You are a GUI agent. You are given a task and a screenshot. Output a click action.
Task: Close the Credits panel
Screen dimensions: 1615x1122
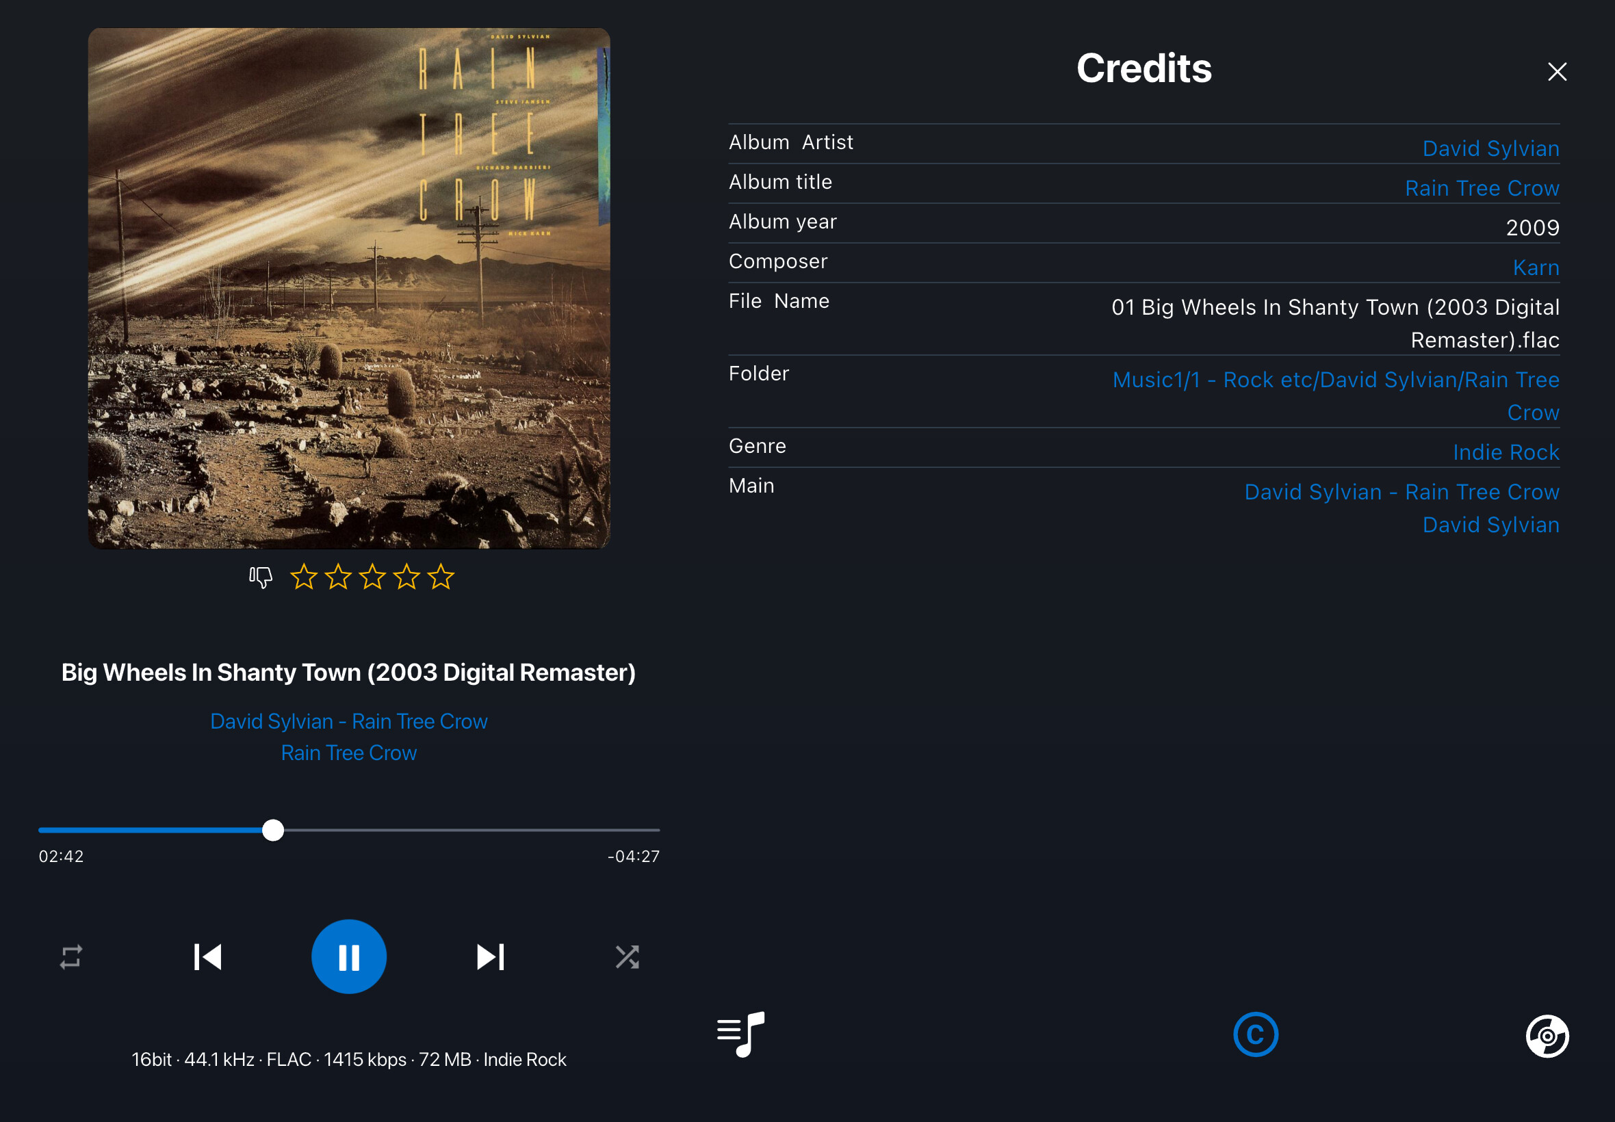pos(1557,72)
